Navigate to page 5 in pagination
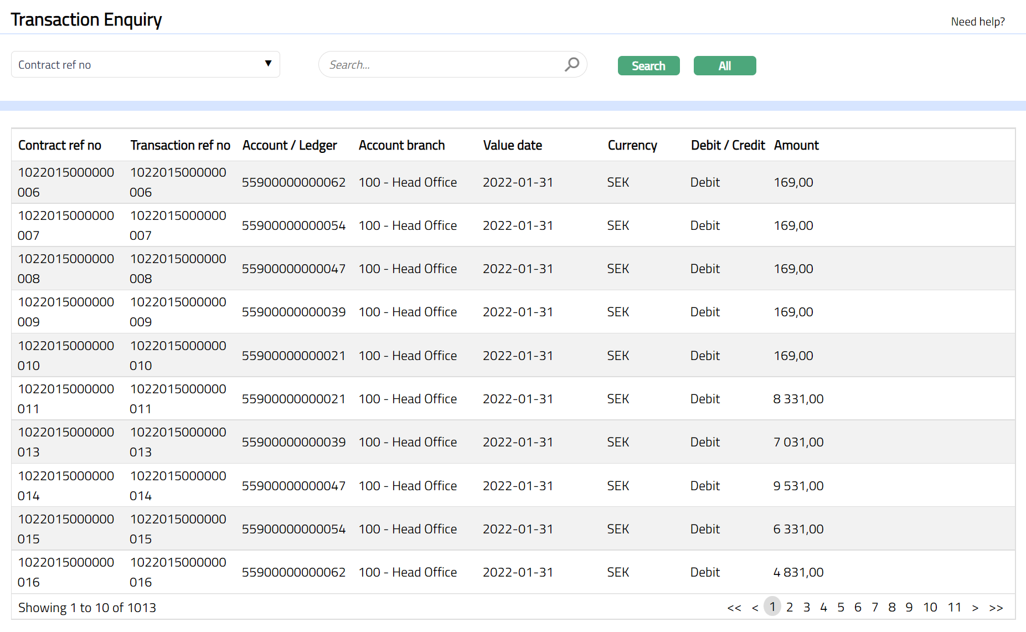The width and height of the screenshot is (1026, 632). pyautogui.click(x=841, y=608)
